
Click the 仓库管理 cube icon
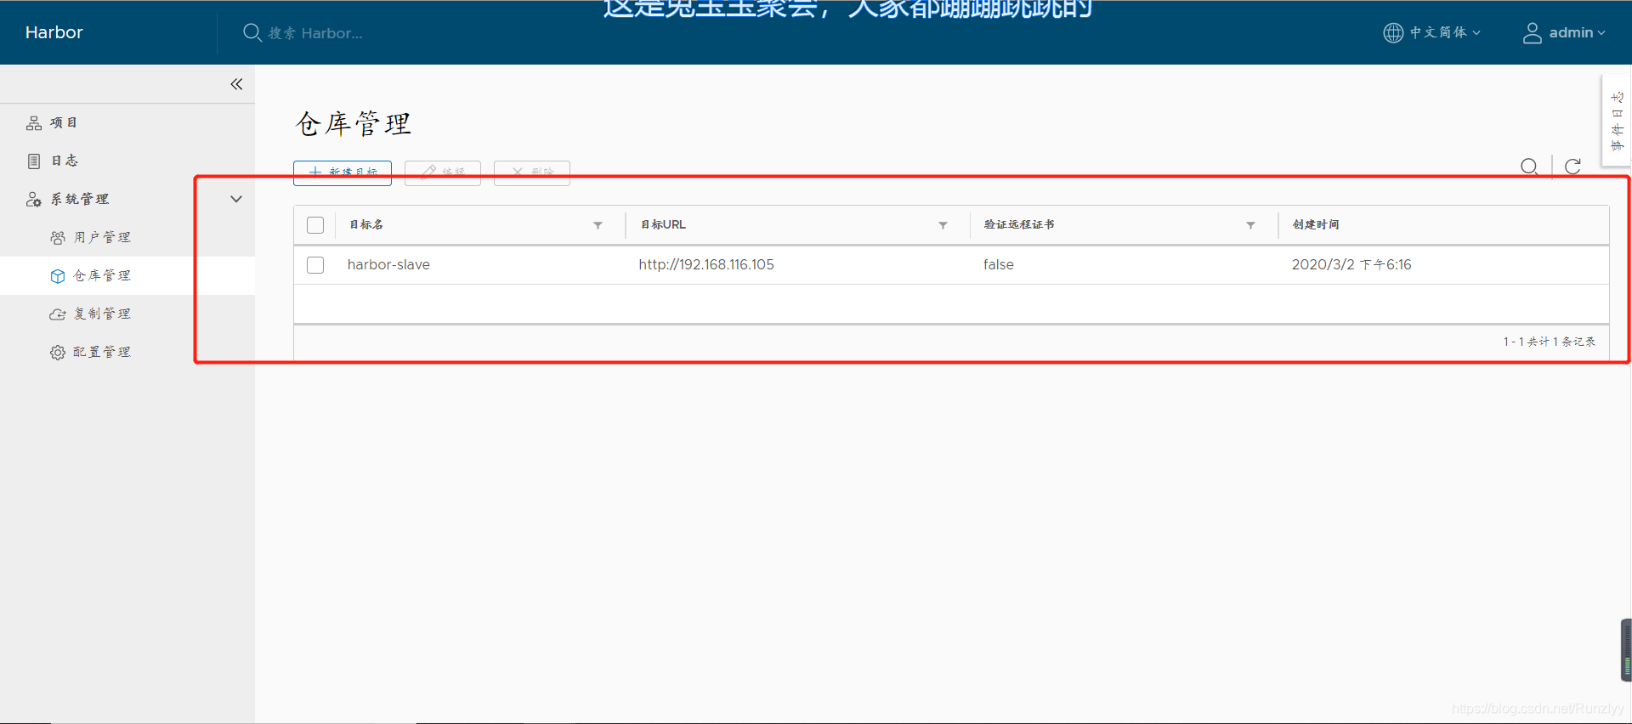pos(58,275)
